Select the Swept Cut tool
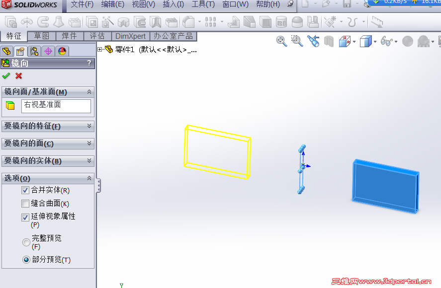441x288 pixels. [x=140, y=22]
